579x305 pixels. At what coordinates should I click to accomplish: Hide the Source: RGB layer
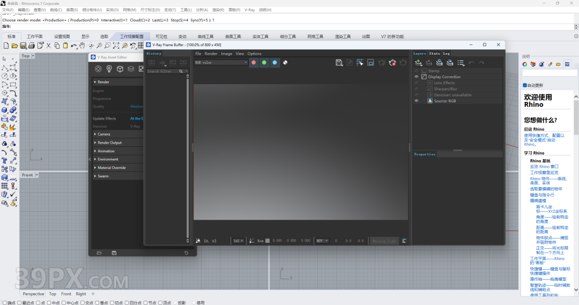coord(417,101)
